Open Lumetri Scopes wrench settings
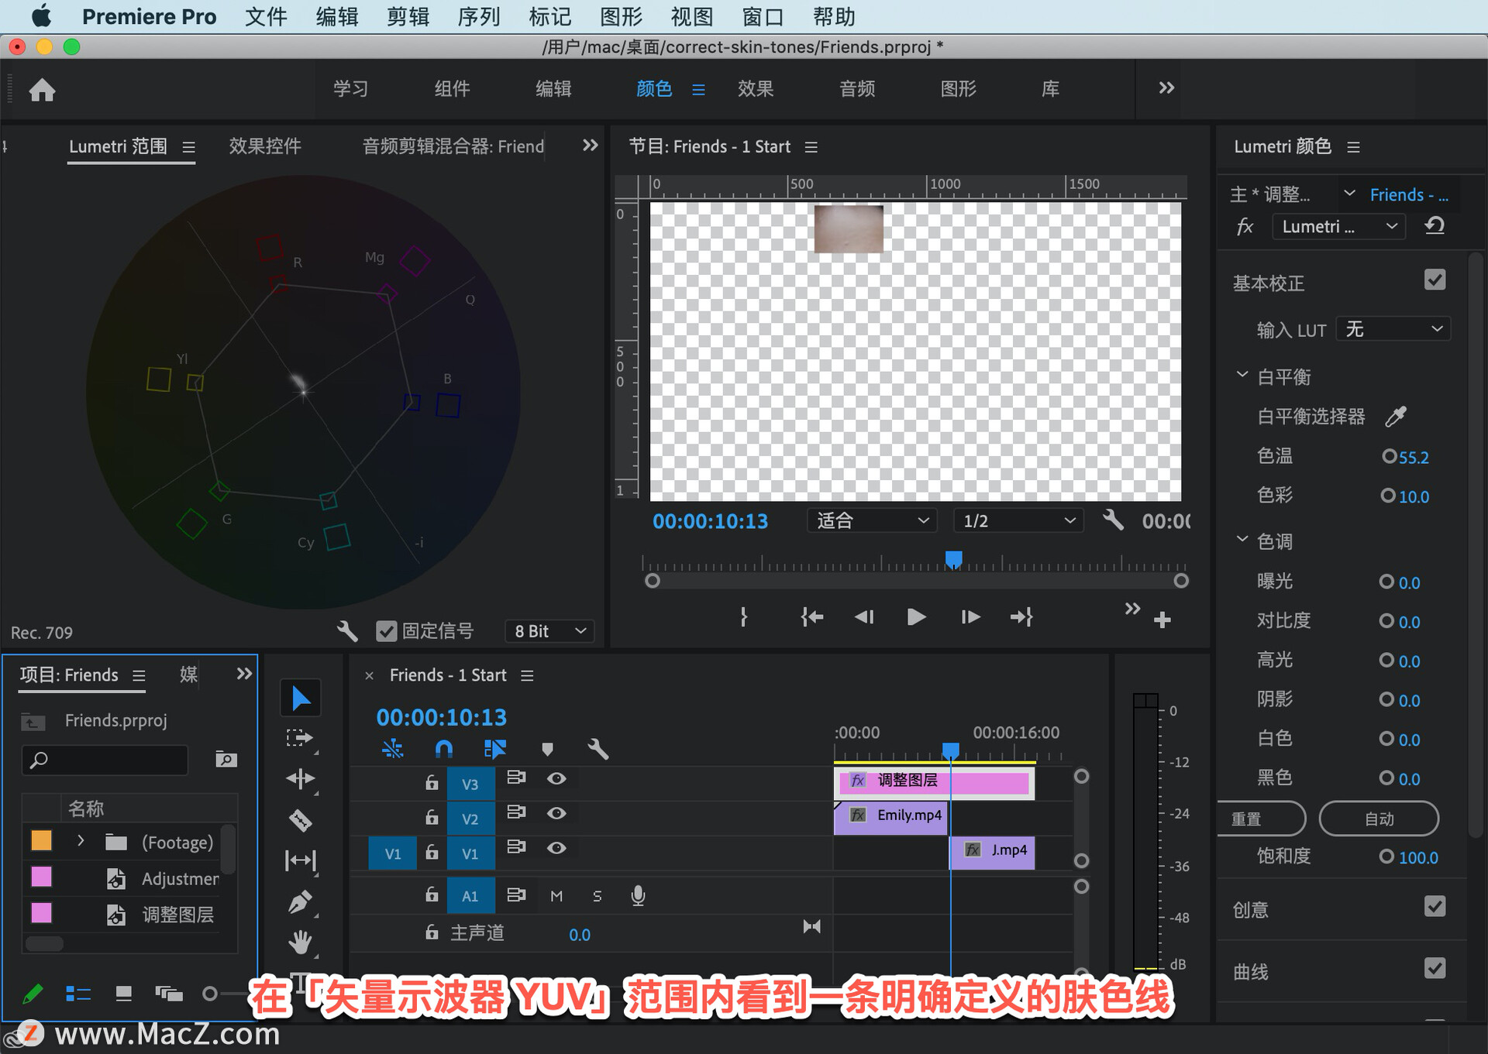This screenshot has width=1488, height=1054. (347, 631)
